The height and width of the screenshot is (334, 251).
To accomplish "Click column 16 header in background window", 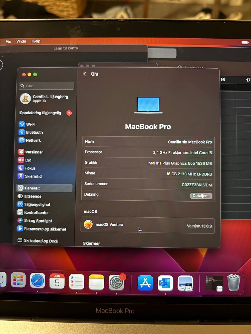I will (x=223, y=80).
